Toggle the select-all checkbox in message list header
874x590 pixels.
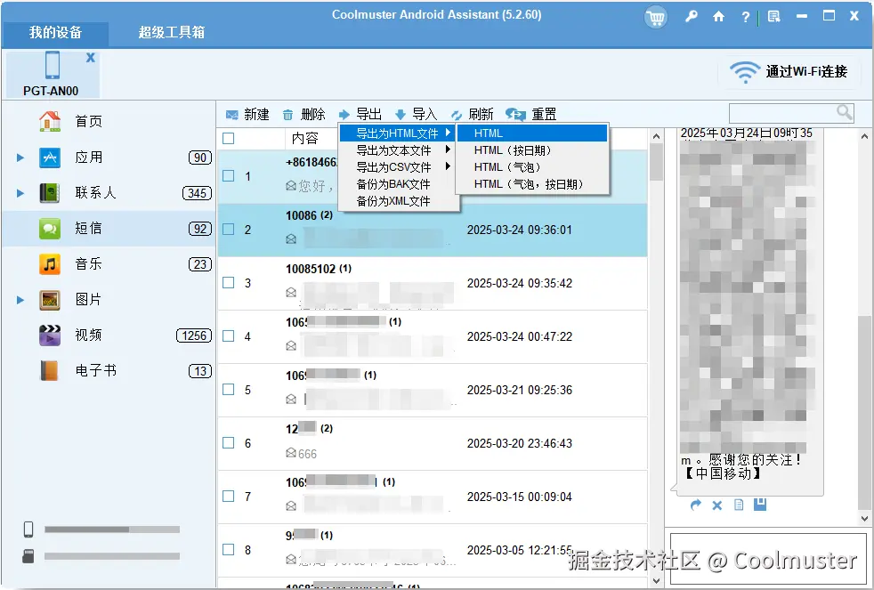[229, 138]
